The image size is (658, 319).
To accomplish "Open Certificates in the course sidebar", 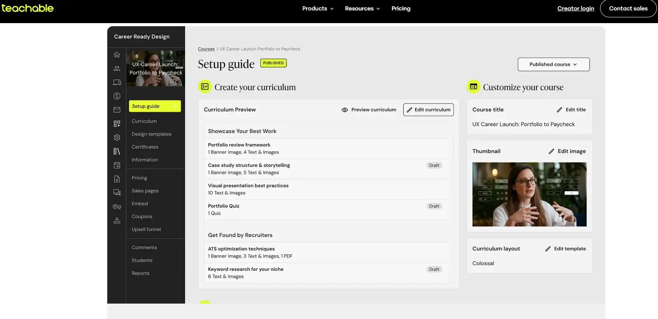I will coord(145,147).
